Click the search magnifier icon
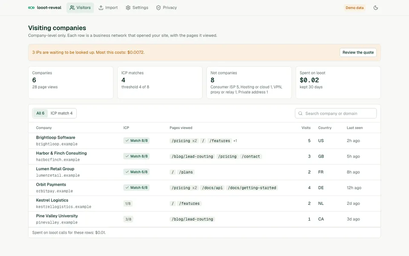The height and width of the screenshot is (256, 409). tap(300, 113)
